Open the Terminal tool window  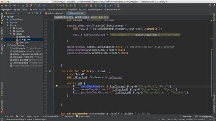67,116
